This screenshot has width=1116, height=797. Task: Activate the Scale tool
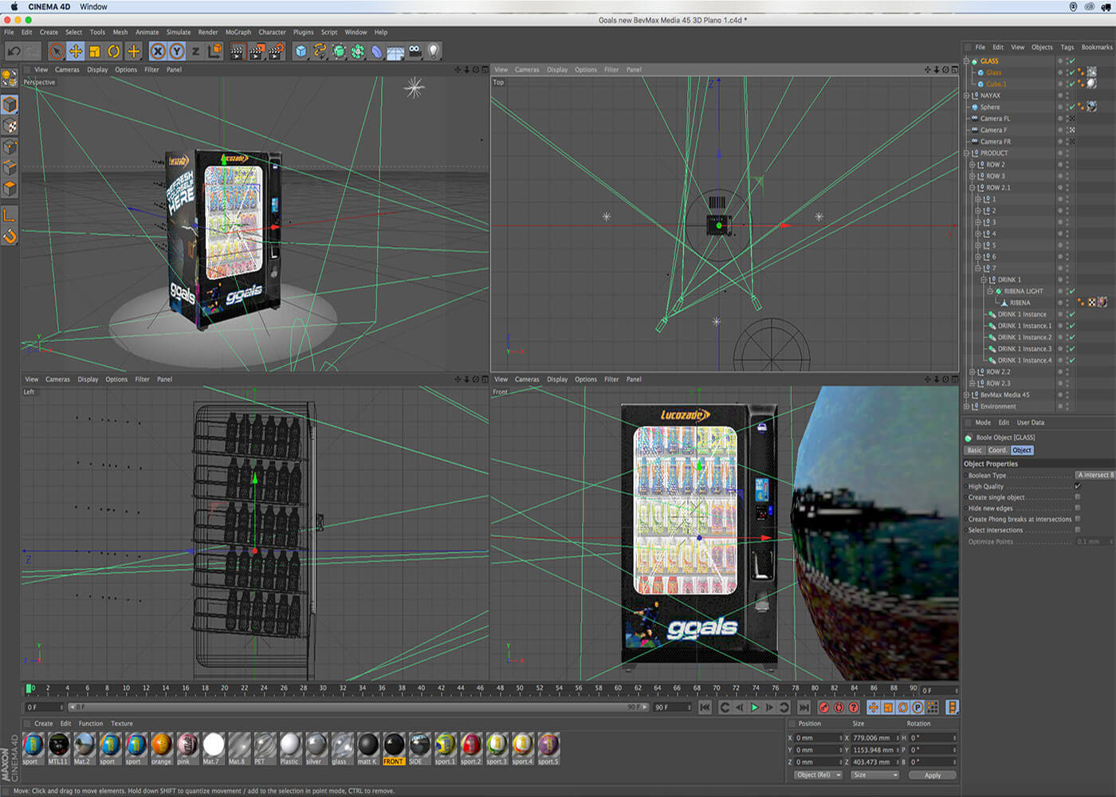click(x=95, y=51)
